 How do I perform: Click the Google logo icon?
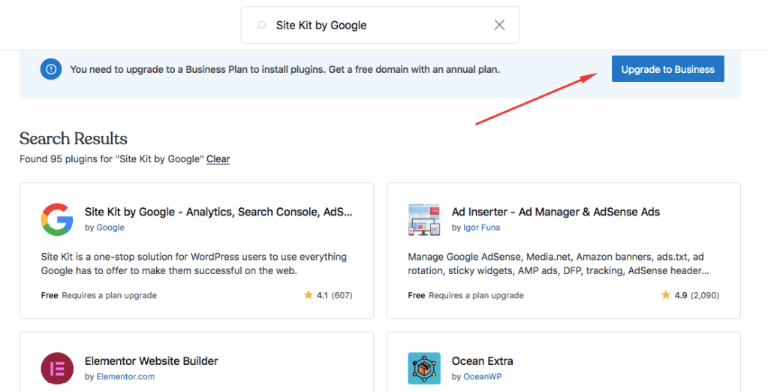point(57,219)
